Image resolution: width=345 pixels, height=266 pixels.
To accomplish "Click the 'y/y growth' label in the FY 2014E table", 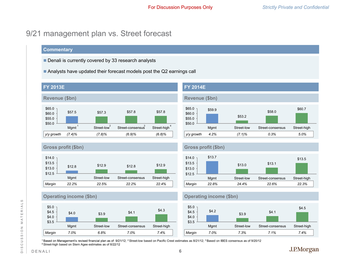I will [194, 134].
